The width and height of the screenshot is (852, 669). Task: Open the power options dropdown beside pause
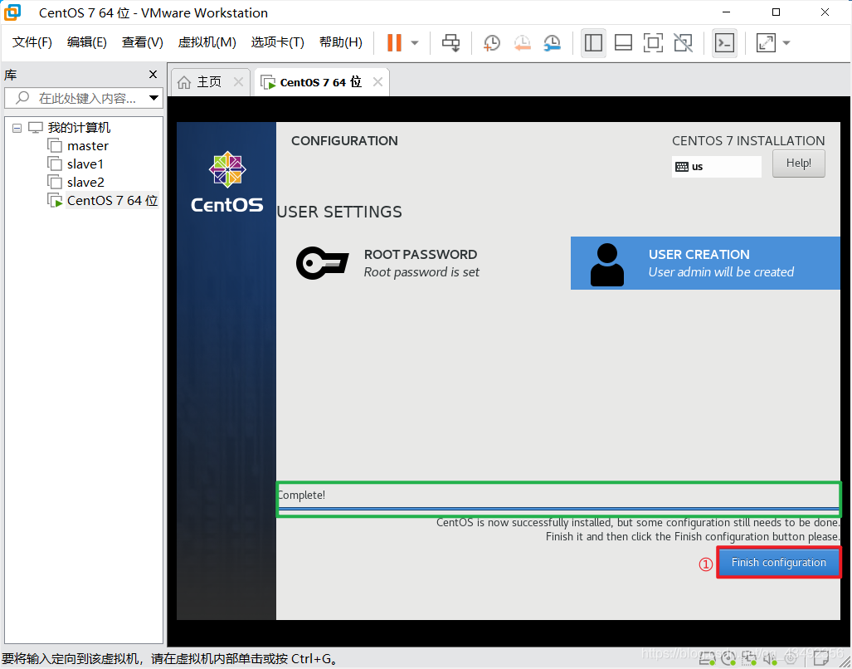coord(415,43)
